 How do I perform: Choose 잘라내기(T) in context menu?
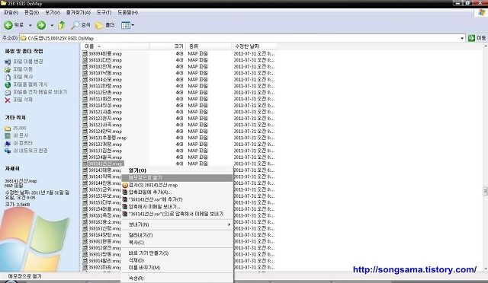[177, 235]
